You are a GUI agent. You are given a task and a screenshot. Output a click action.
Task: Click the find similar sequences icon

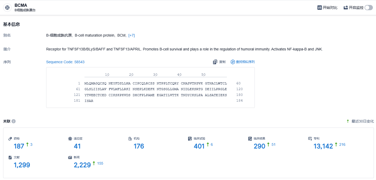click(233, 62)
